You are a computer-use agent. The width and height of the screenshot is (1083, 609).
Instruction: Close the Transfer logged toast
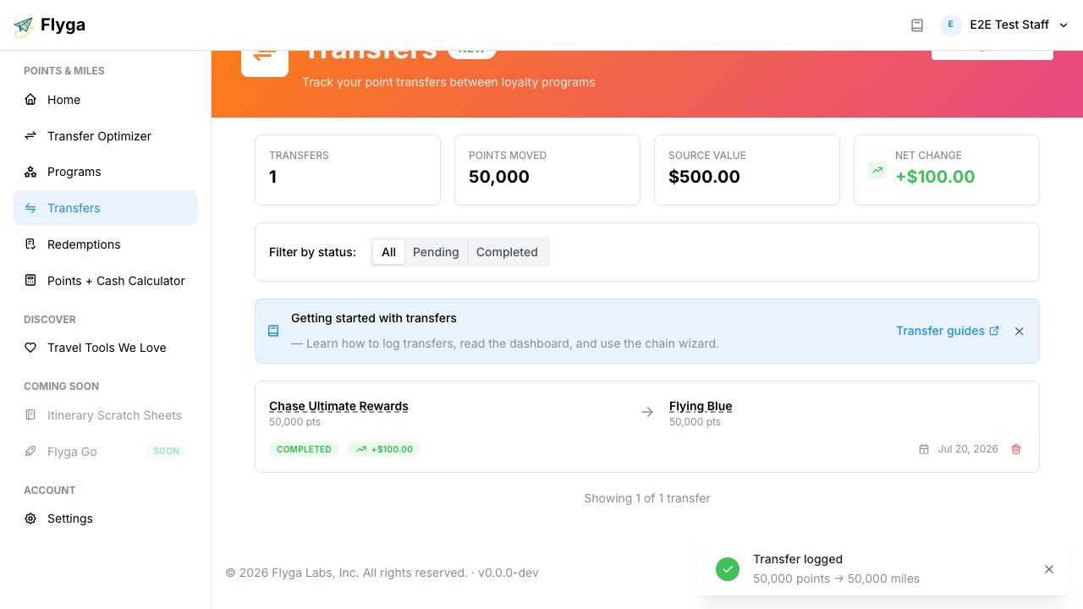pyautogui.click(x=1049, y=569)
